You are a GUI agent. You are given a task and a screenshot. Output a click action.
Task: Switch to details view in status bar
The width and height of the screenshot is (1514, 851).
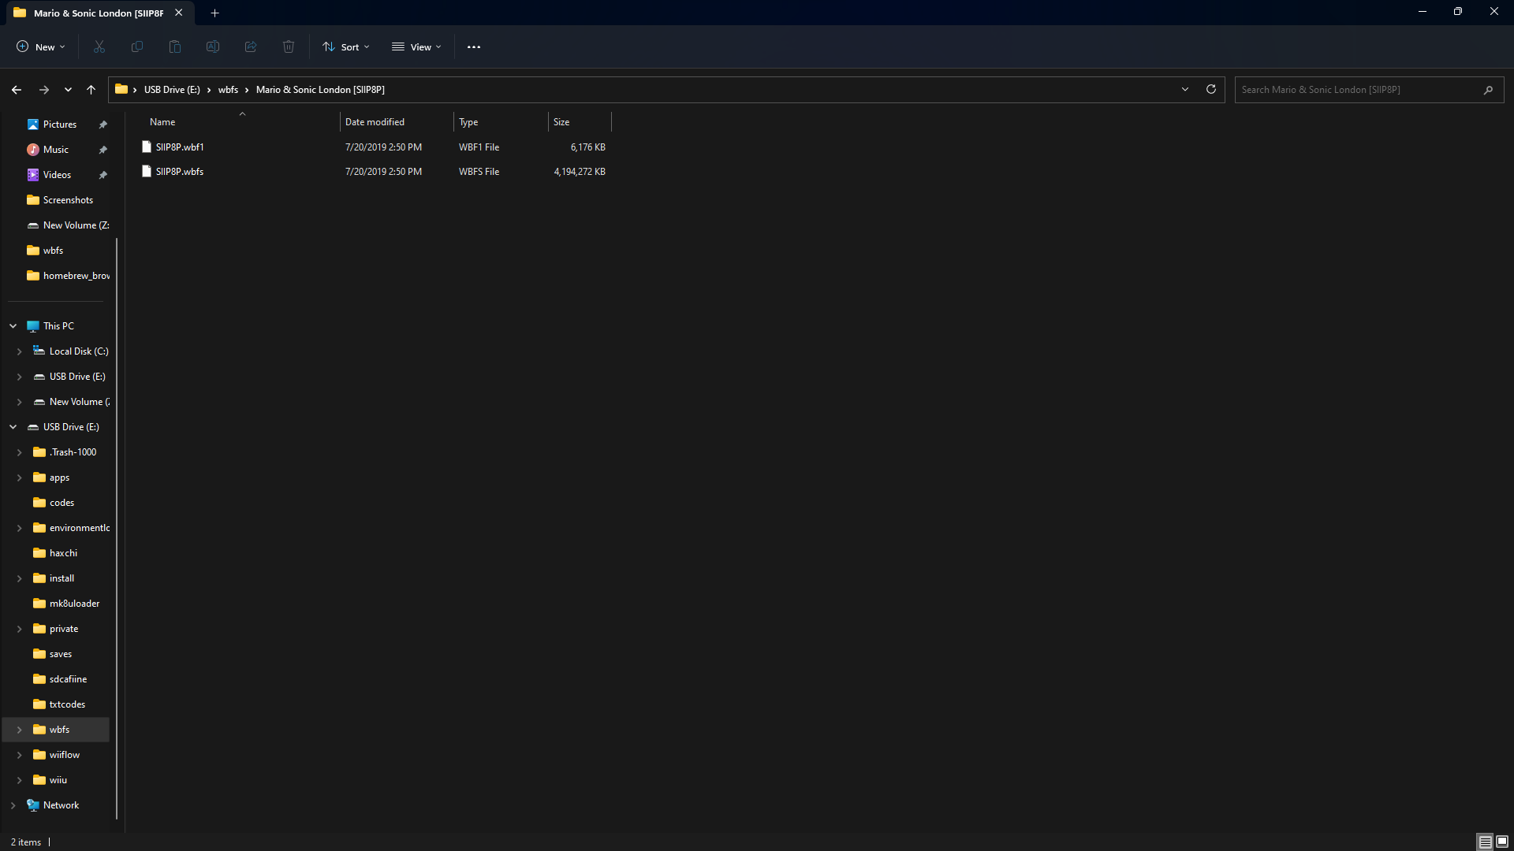(x=1485, y=842)
